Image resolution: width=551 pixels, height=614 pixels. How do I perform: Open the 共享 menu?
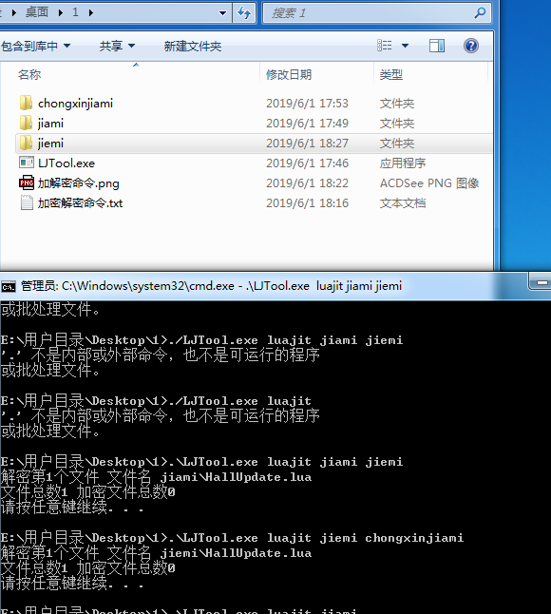pos(117,47)
